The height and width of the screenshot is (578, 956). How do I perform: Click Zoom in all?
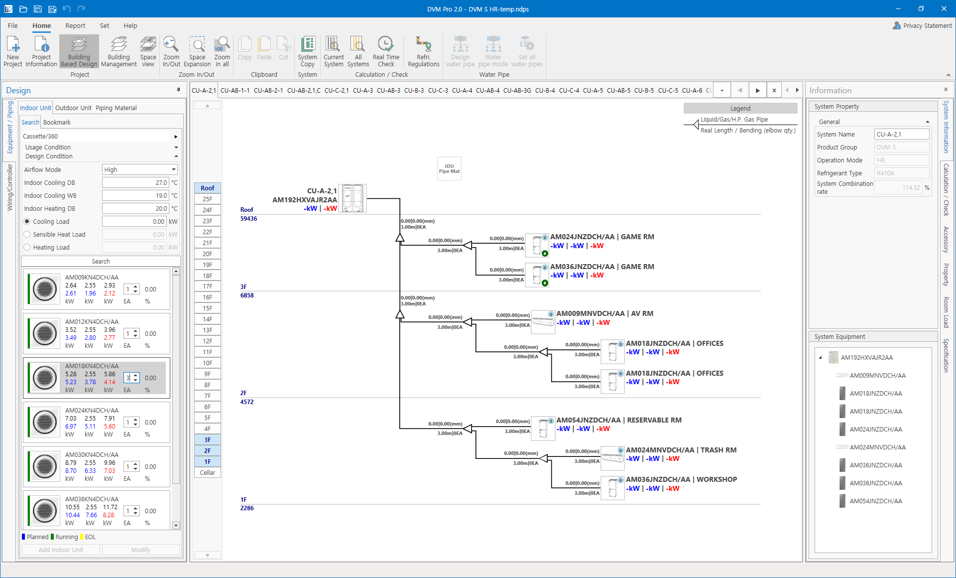[222, 51]
